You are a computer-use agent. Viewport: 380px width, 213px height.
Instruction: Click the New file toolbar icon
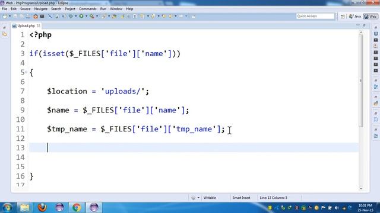[x=5, y=17]
